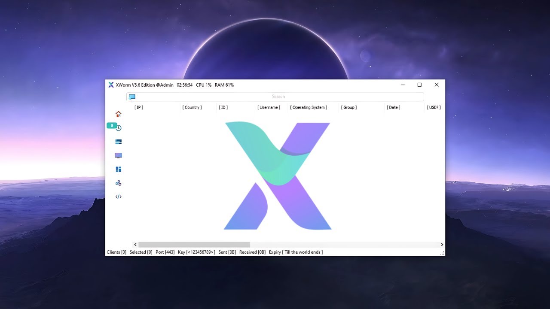
Task: Sort by the [ USB? ] column header
Action: click(434, 107)
